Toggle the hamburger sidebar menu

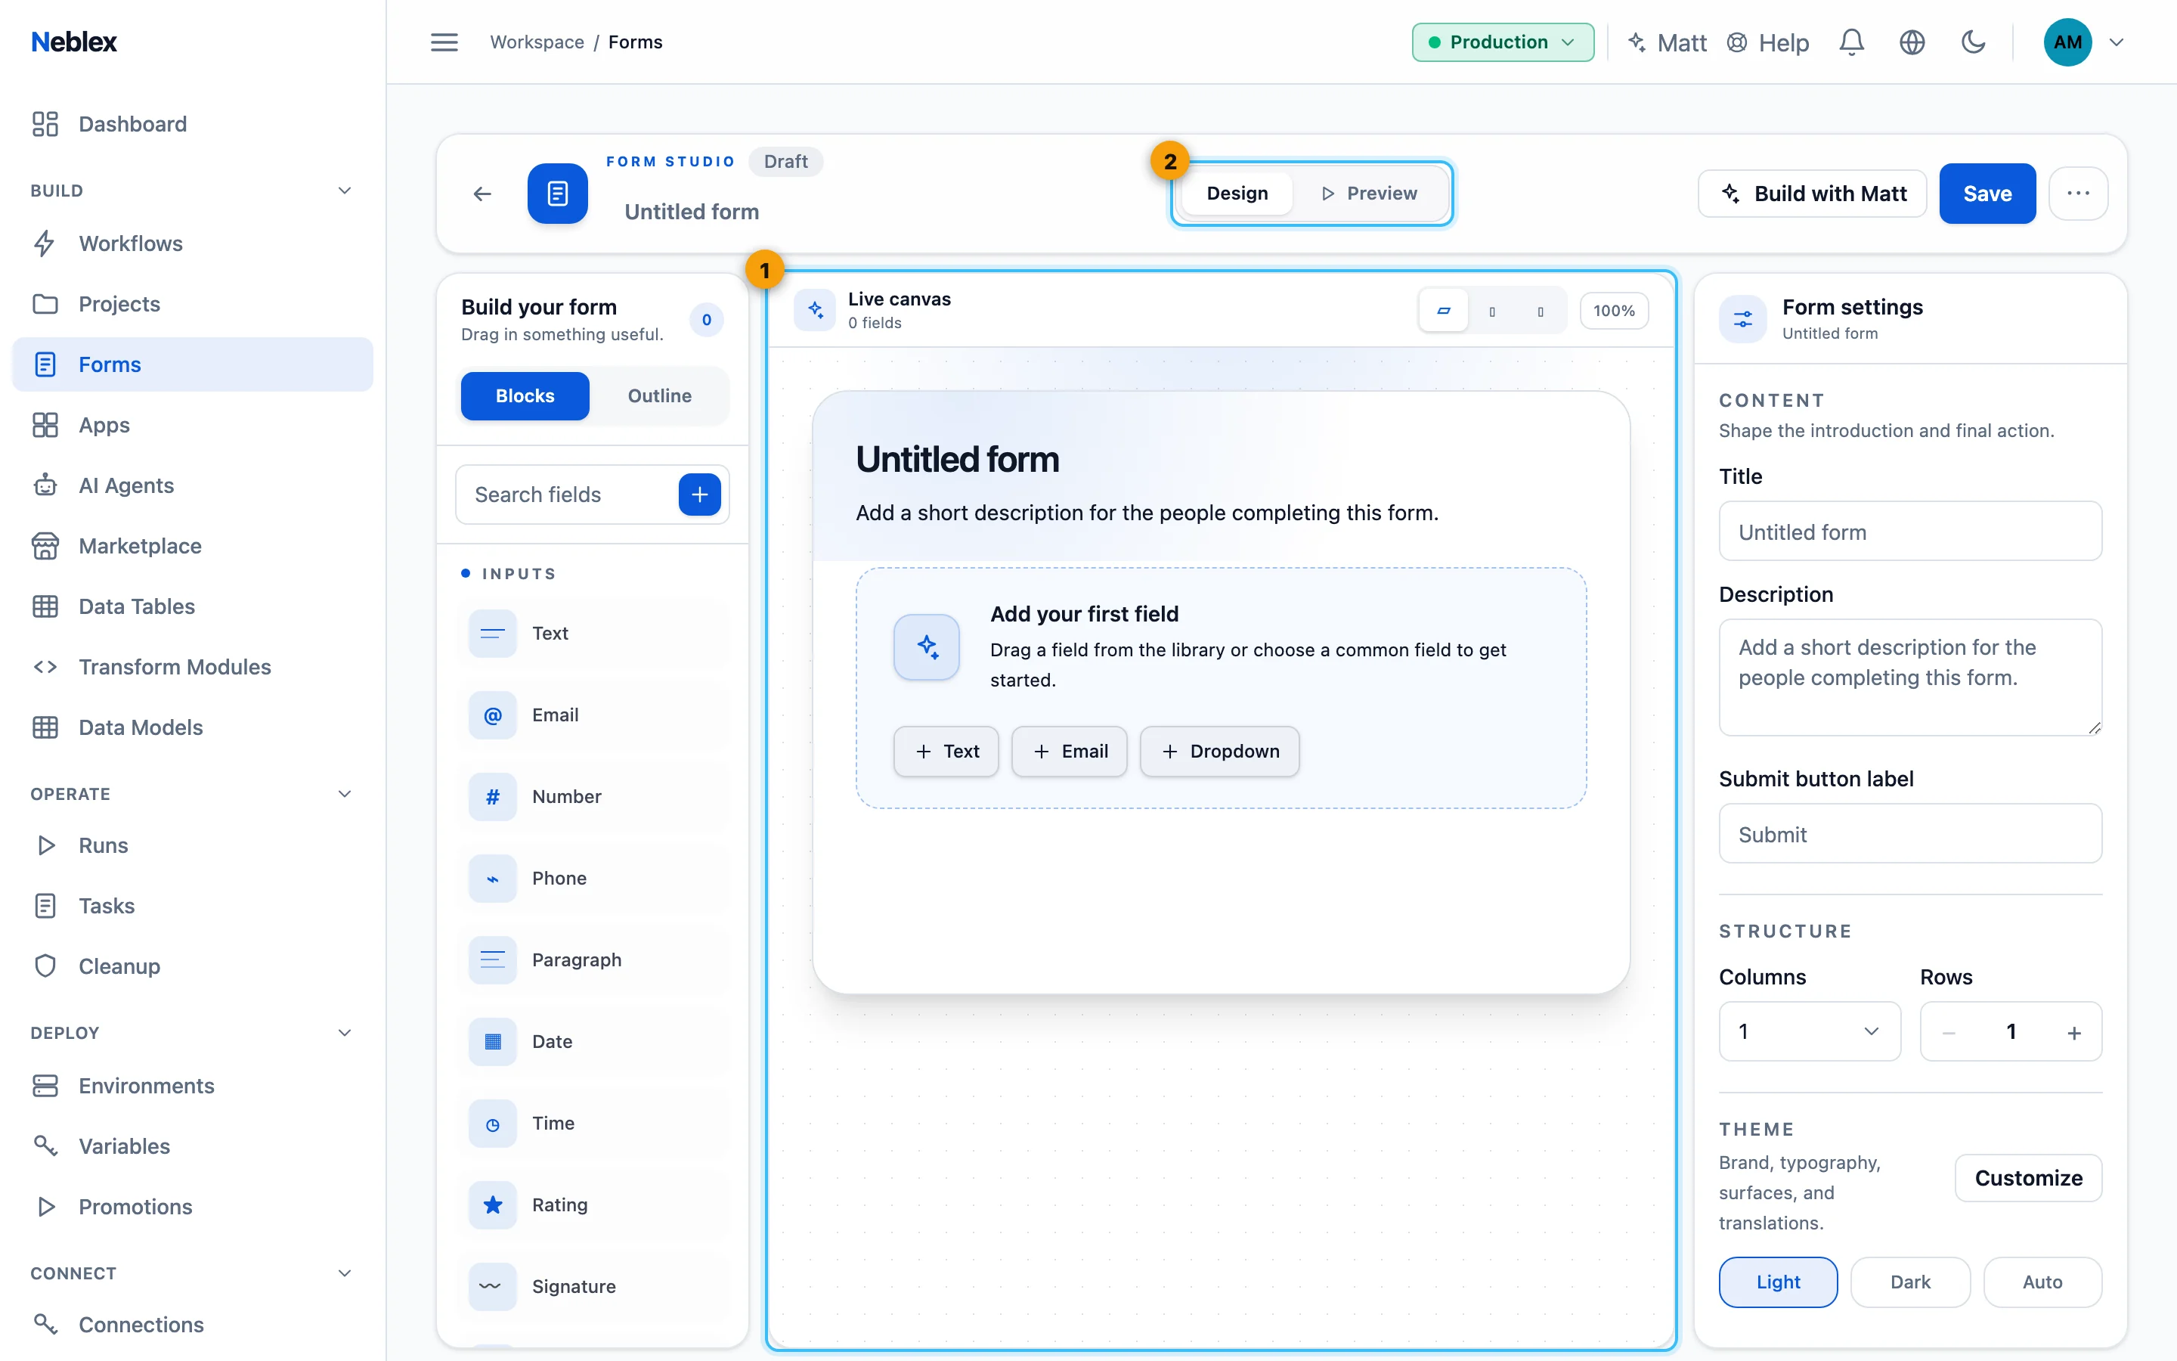point(444,42)
